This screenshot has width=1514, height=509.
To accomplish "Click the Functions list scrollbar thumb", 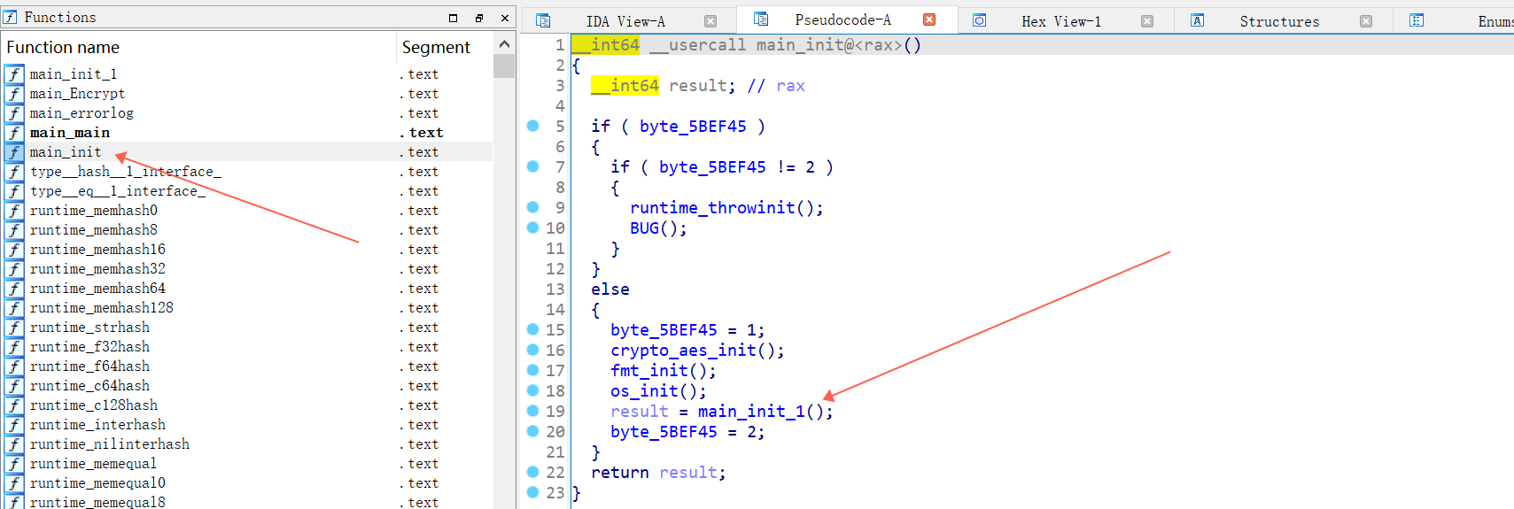I will click(x=504, y=66).
